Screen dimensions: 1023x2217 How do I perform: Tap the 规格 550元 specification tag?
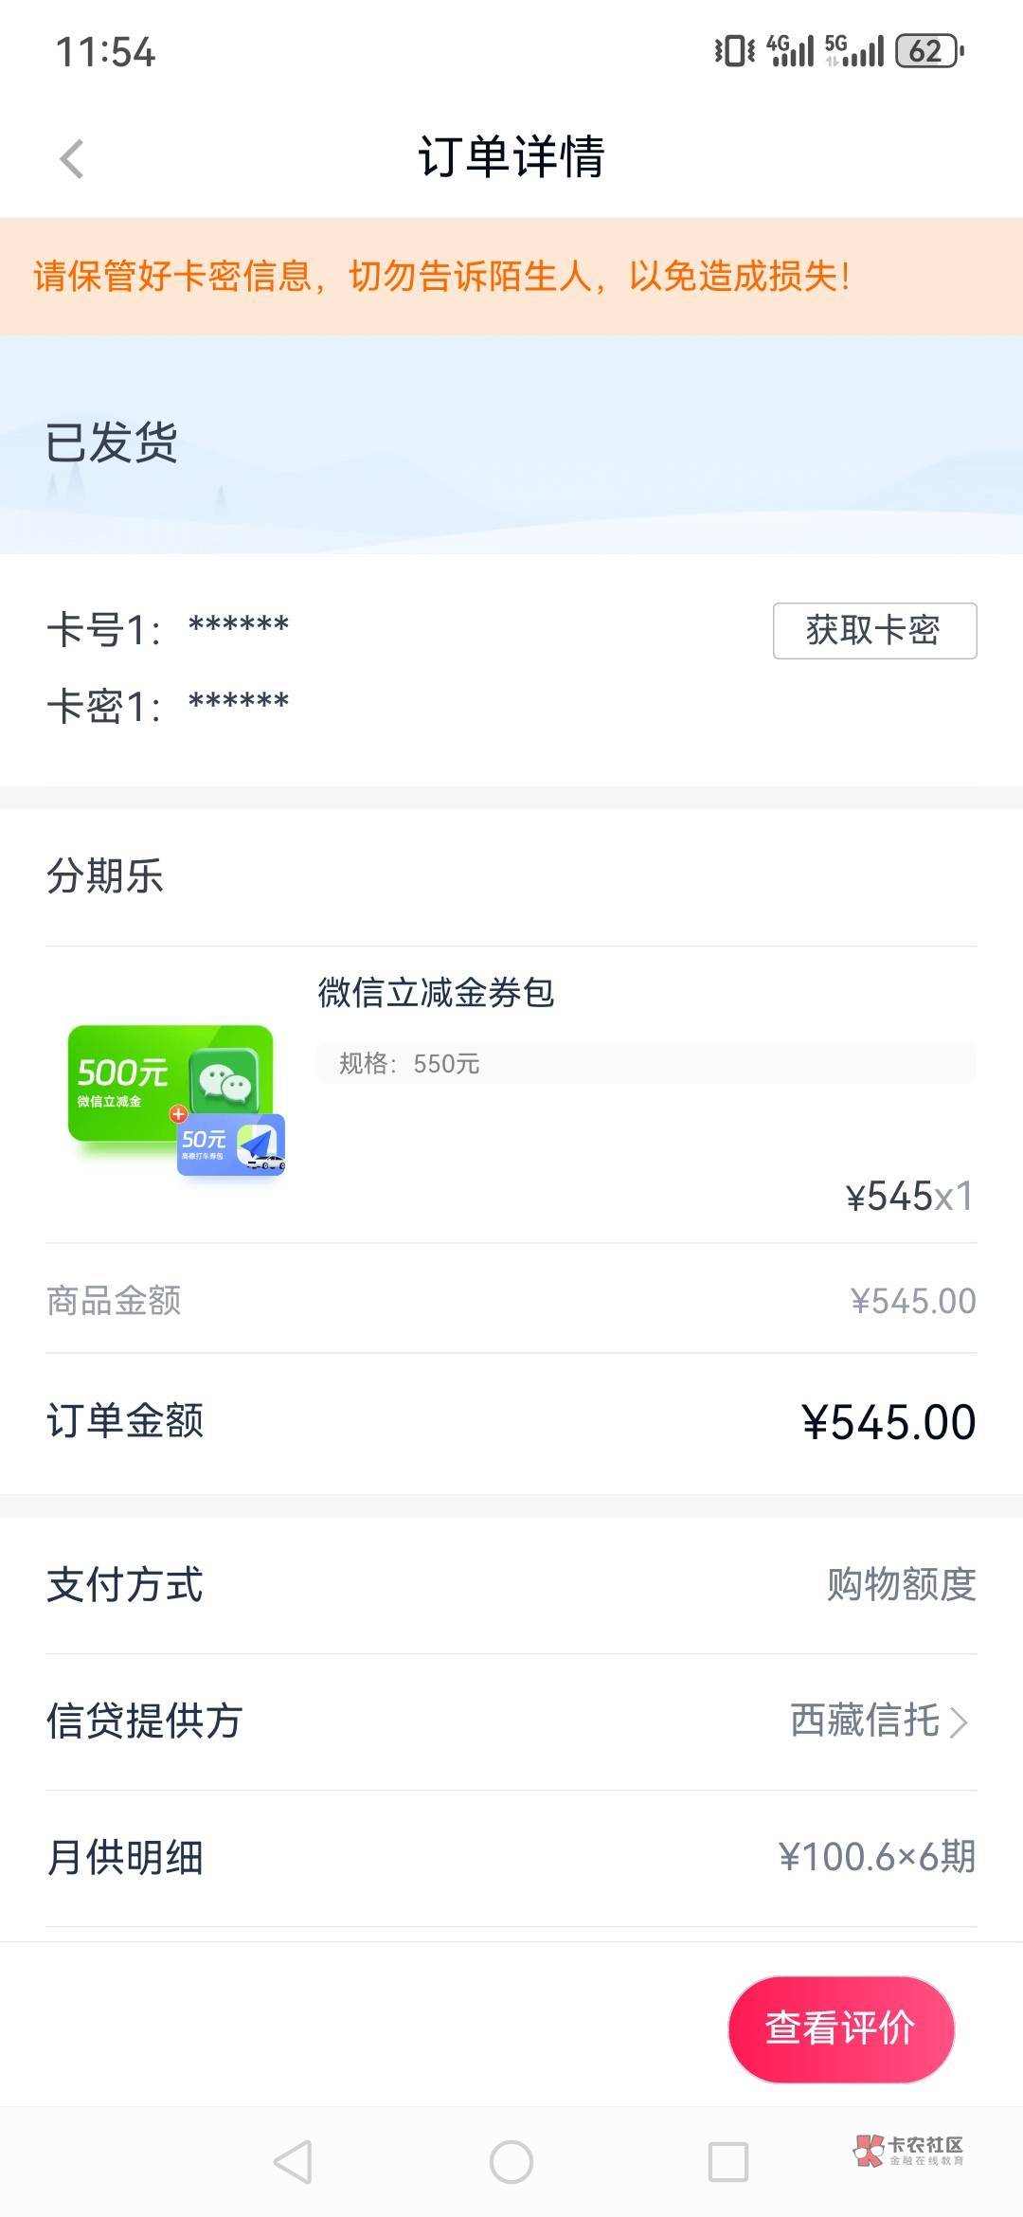point(409,1064)
